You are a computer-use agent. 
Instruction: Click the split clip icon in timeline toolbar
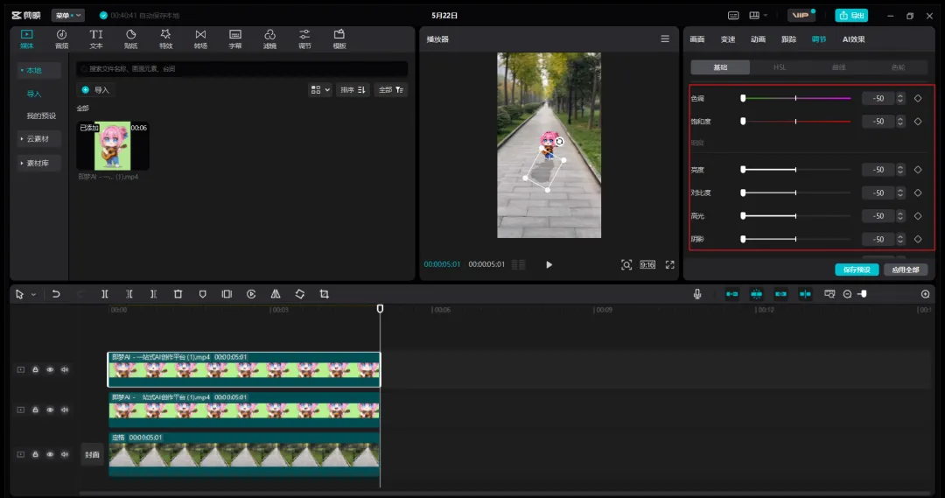click(x=105, y=294)
